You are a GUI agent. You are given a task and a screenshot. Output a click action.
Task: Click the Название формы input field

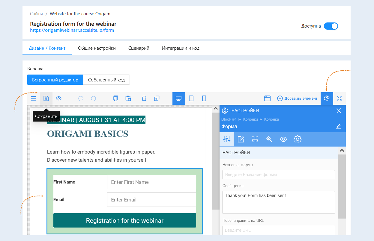click(x=279, y=175)
